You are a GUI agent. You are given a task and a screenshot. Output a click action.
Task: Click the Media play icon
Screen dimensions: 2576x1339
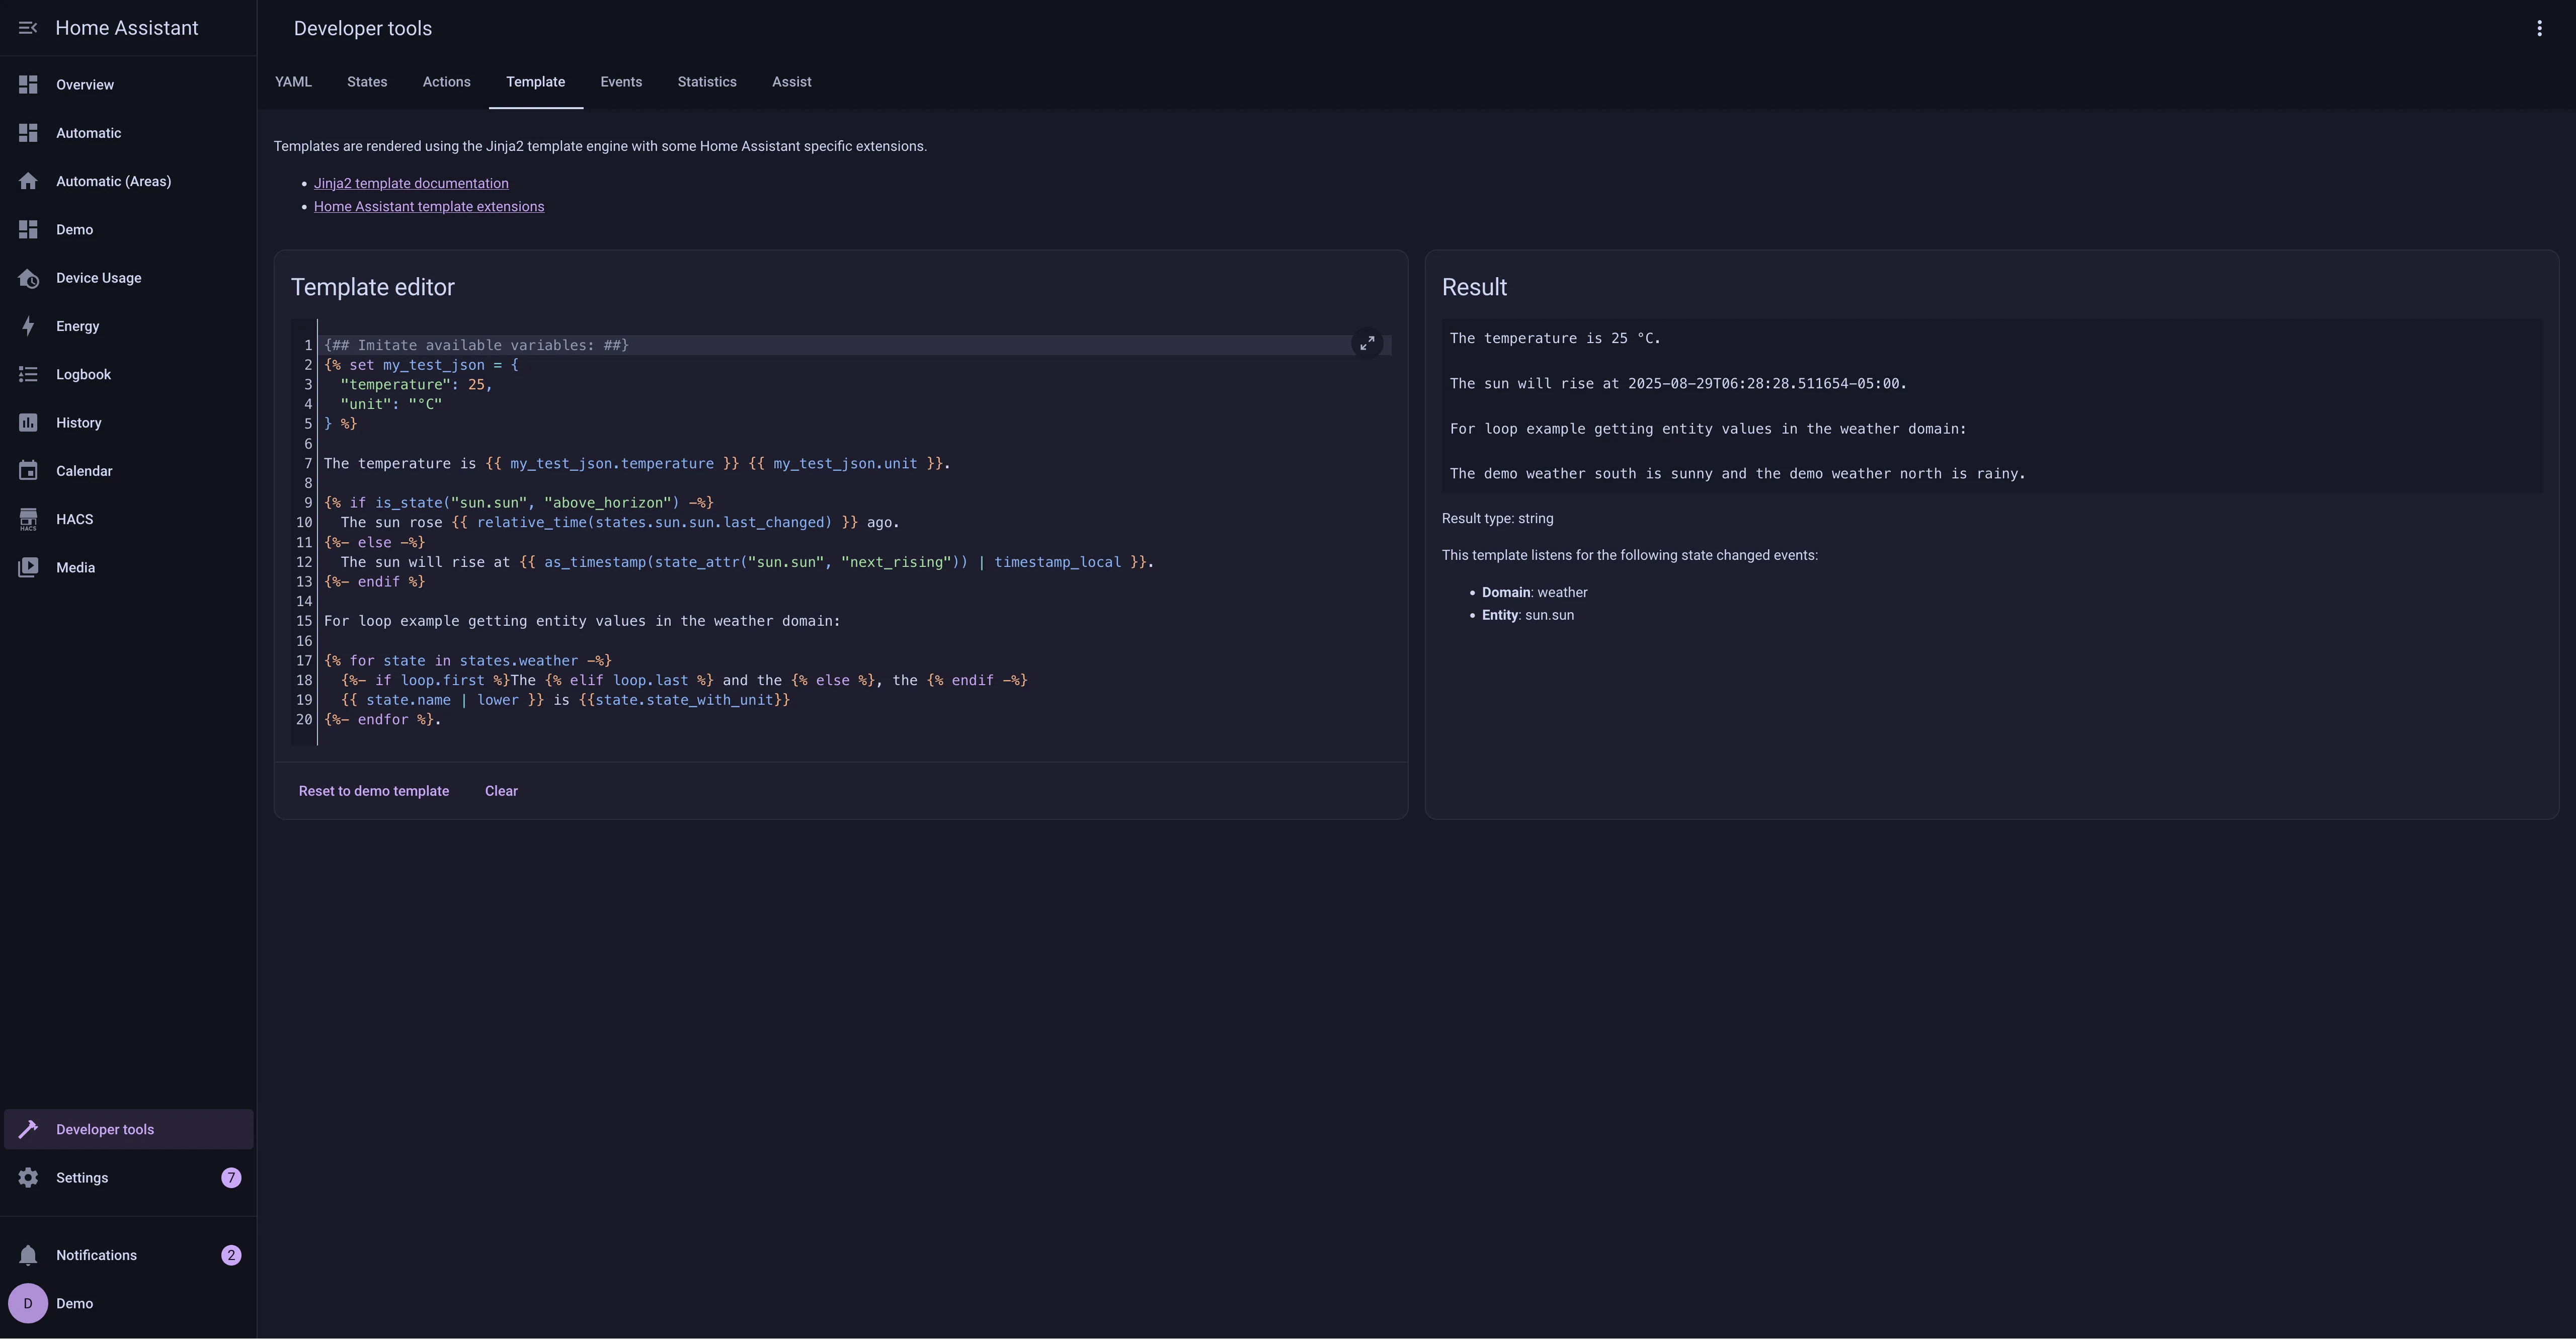point(28,567)
